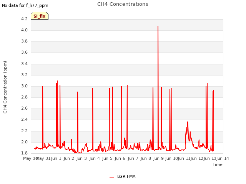
Task: Click the Jun 6 x-axis date label
Action: pos(120,158)
